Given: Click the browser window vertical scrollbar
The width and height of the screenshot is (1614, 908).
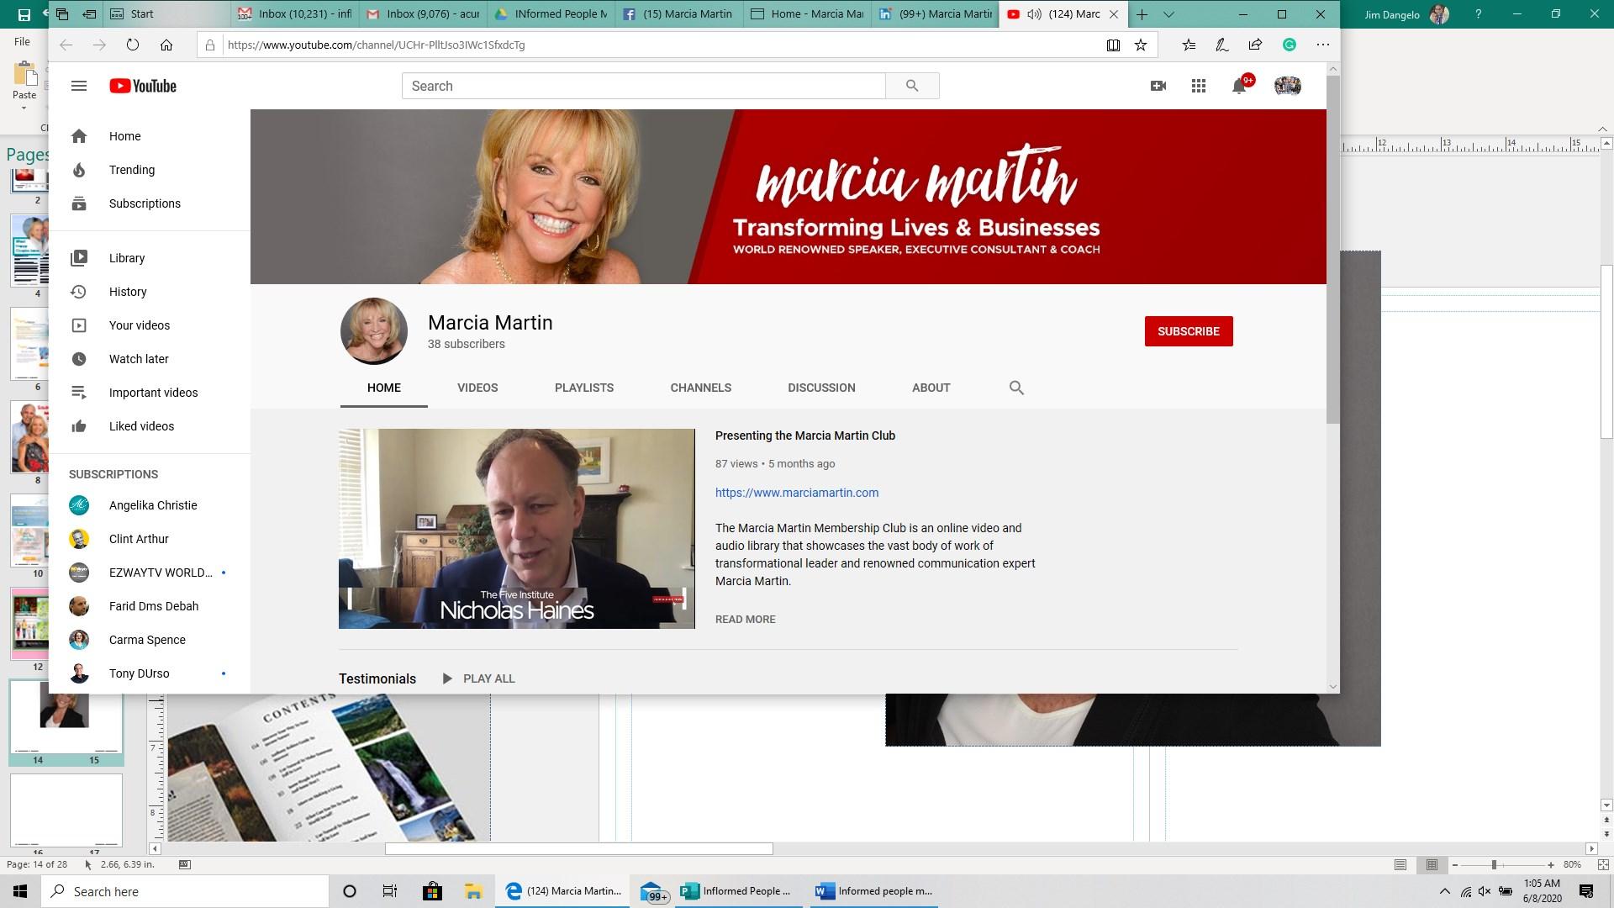Looking at the screenshot, I should click(x=1333, y=250).
